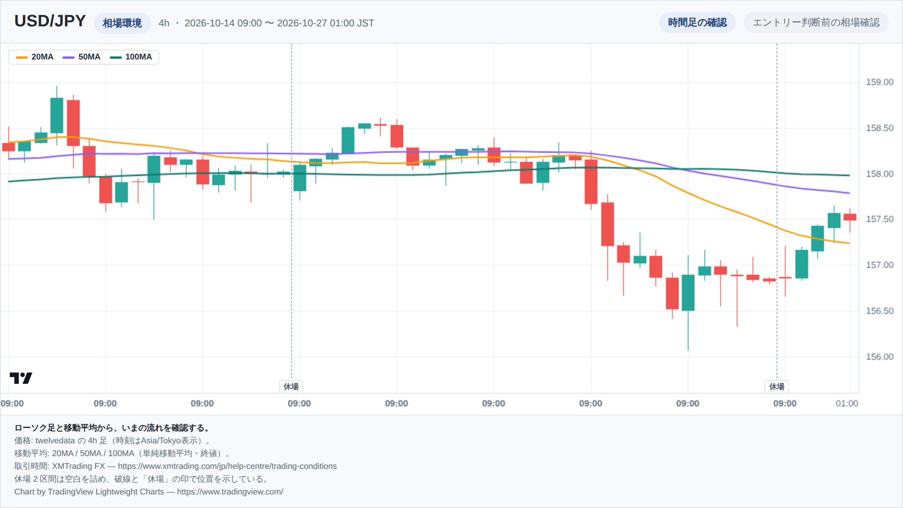Click the date range text 2026-10-14 09:00

click(x=223, y=23)
